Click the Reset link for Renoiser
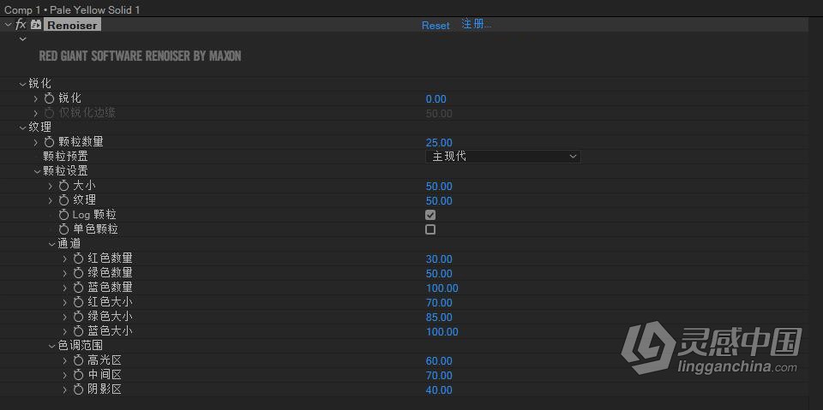 pos(436,25)
